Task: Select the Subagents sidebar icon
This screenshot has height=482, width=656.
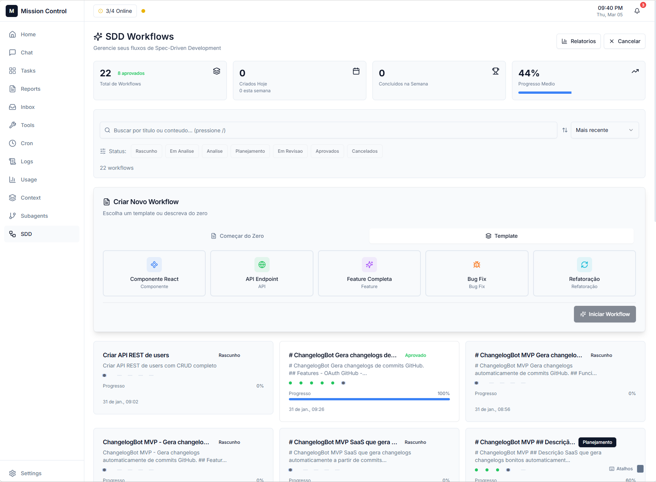Action: coord(12,215)
